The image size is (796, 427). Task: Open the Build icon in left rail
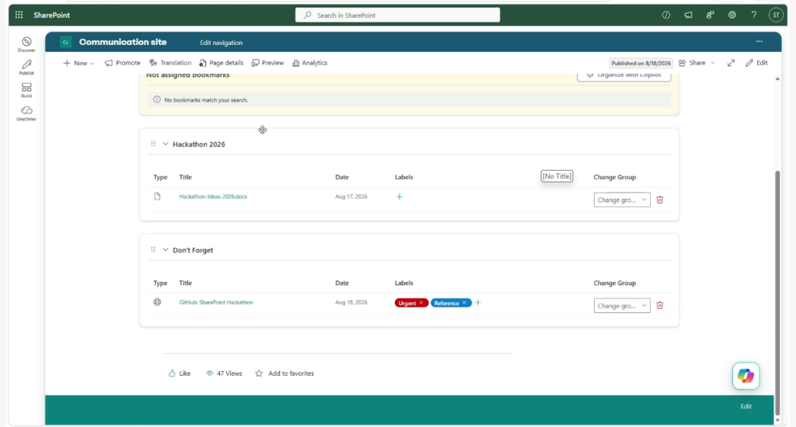[x=26, y=90]
